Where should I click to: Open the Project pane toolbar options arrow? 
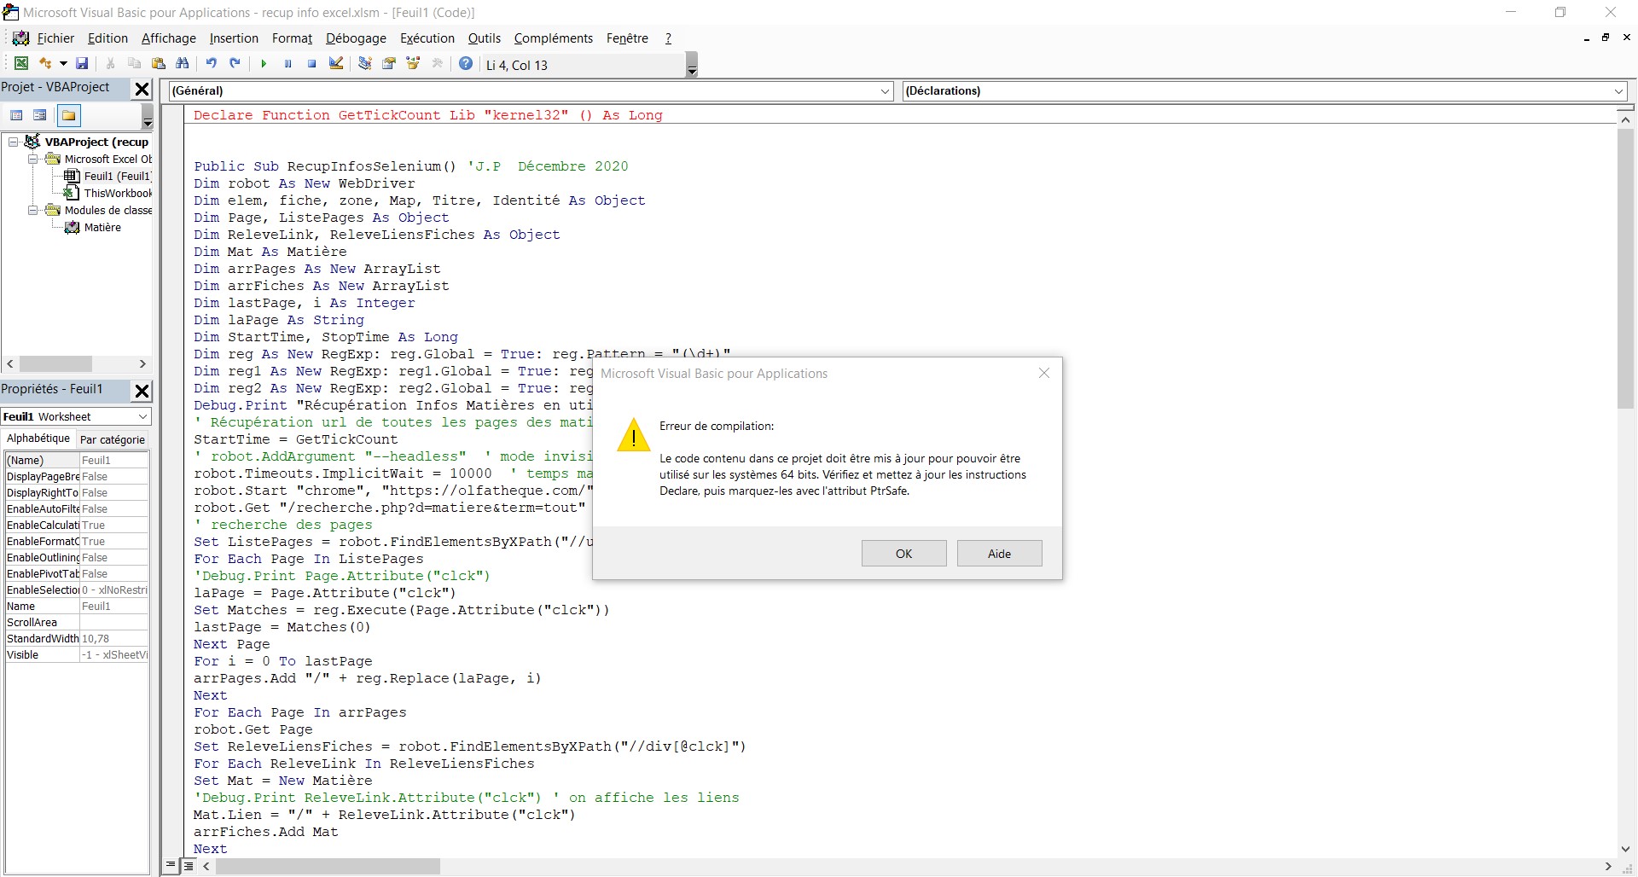coord(147,117)
